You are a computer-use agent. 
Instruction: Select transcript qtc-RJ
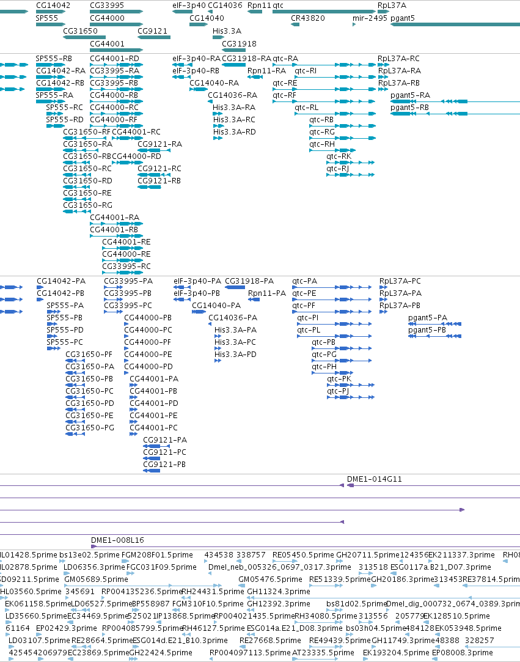click(x=338, y=169)
